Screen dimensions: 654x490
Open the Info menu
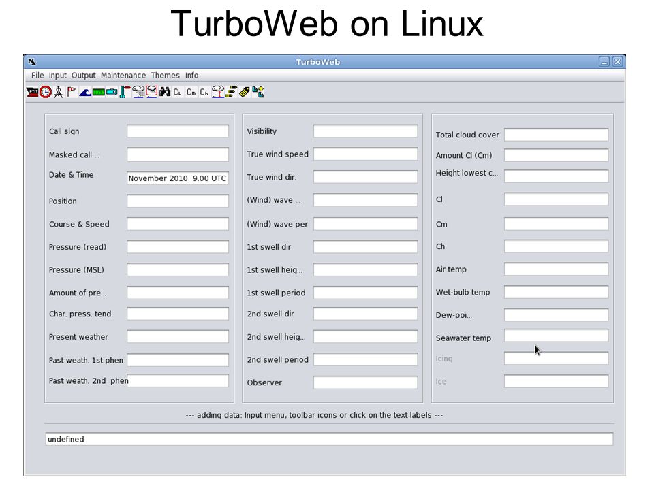pos(192,76)
